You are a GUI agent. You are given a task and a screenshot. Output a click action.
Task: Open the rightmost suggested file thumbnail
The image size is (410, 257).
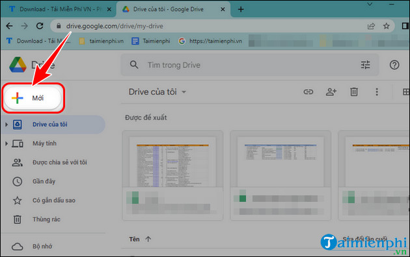click(x=374, y=175)
